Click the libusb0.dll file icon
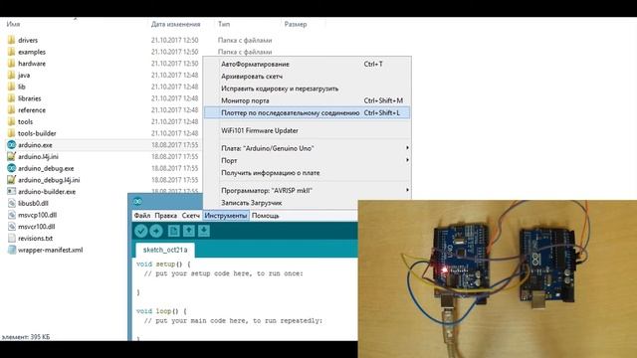Screen dimensions: 637x358 (x=11, y=203)
